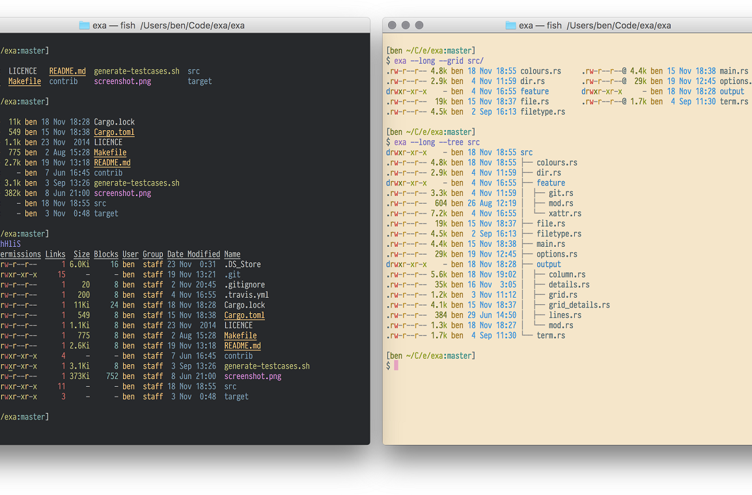Viewport: 752px width, 495px height.
Task: Zoom the right terminal window via third button
Action: [419, 25]
